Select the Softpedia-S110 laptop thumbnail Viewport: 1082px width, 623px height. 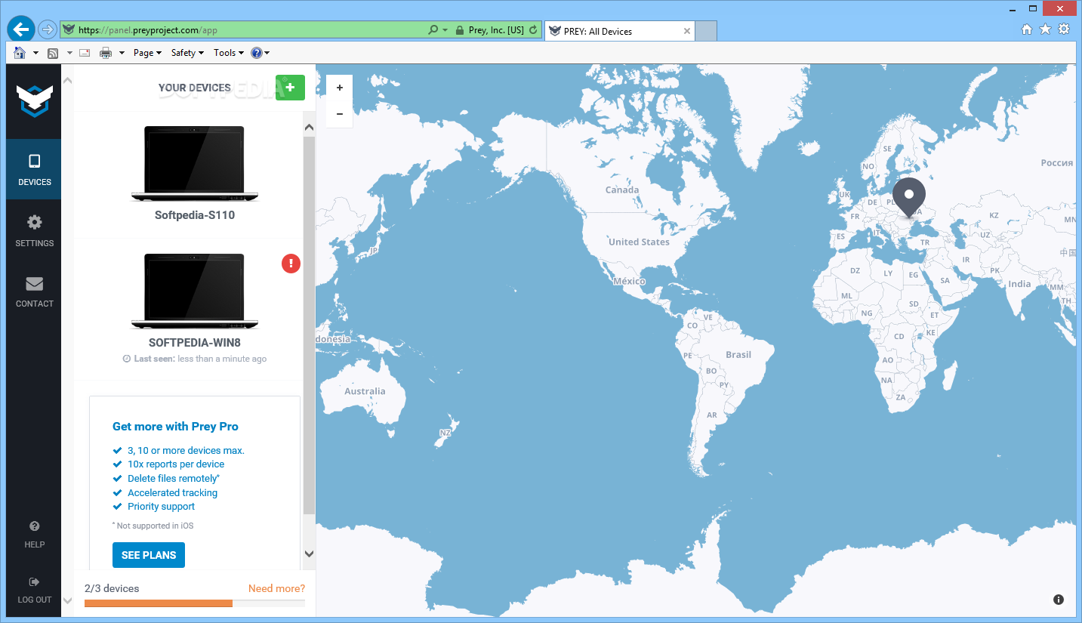[x=195, y=164]
